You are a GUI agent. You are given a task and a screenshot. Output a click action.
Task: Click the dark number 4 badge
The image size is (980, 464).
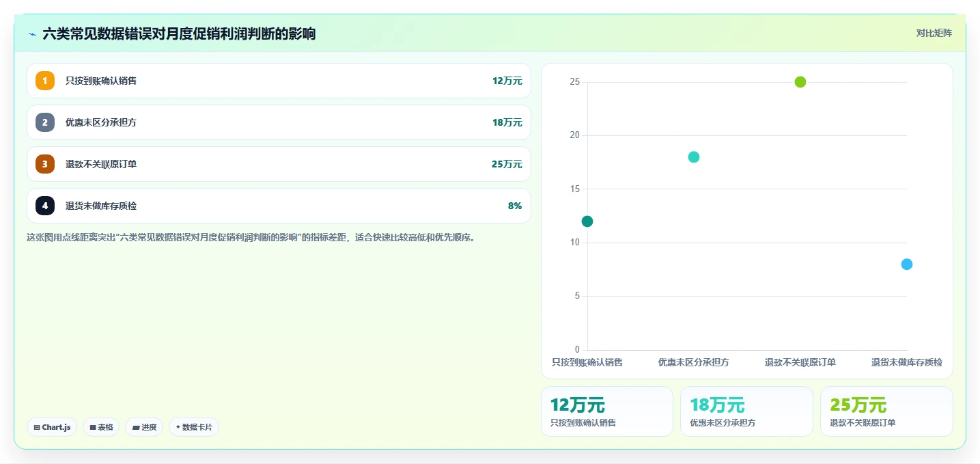pos(45,206)
